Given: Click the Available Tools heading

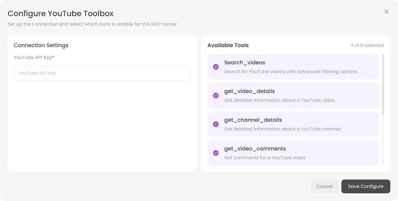Looking at the screenshot, I should (x=228, y=45).
